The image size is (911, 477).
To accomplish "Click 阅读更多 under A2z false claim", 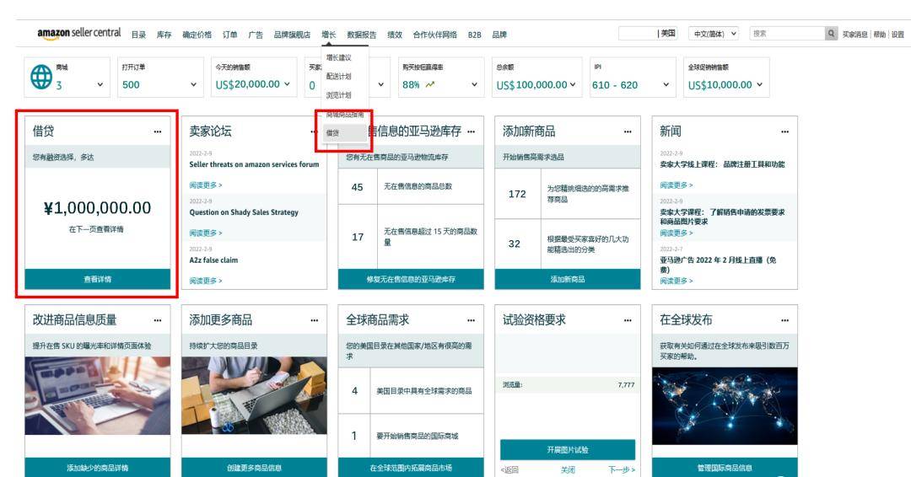I will coord(206,281).
